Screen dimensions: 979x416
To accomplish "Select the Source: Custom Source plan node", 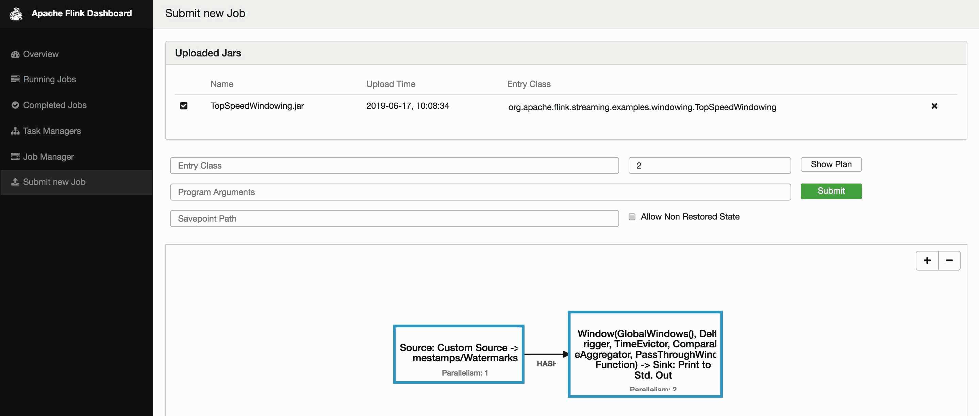I will click(x=459, y=354).
